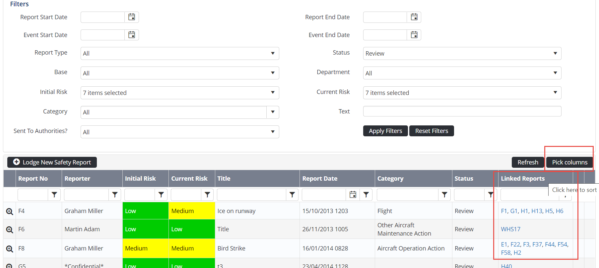Click the filter icon for Report No column
Image resolution: width=599 pixels, height=268 pixels.
click(54, 195)
